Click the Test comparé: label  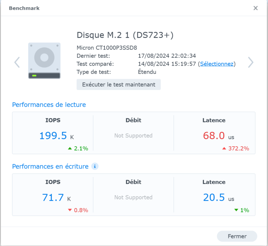pyautogui.click(x=95, y=64)
